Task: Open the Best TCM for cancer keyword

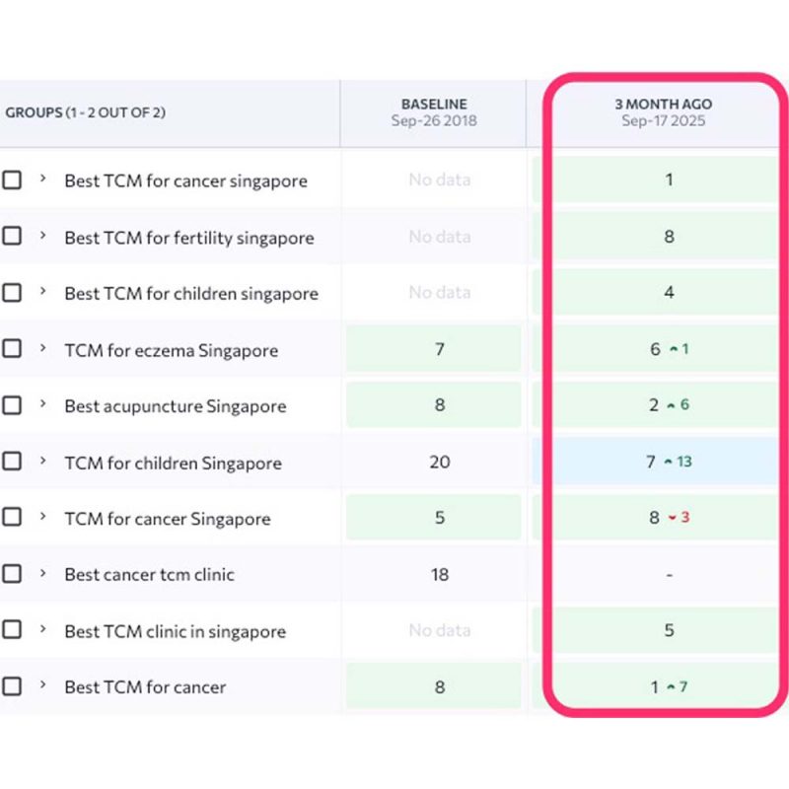Action: (x=145, y=687)
